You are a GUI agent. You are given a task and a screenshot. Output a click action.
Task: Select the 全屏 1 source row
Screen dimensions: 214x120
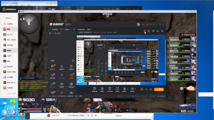62,33
